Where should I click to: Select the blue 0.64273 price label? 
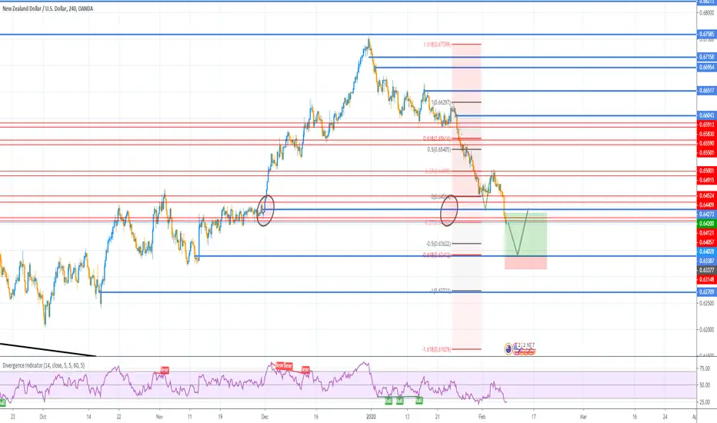point(706,214)
